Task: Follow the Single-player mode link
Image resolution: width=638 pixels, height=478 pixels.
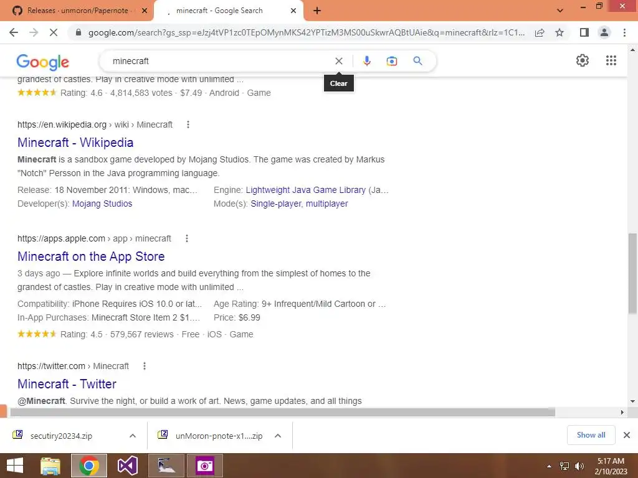Action: pos(277,204)
